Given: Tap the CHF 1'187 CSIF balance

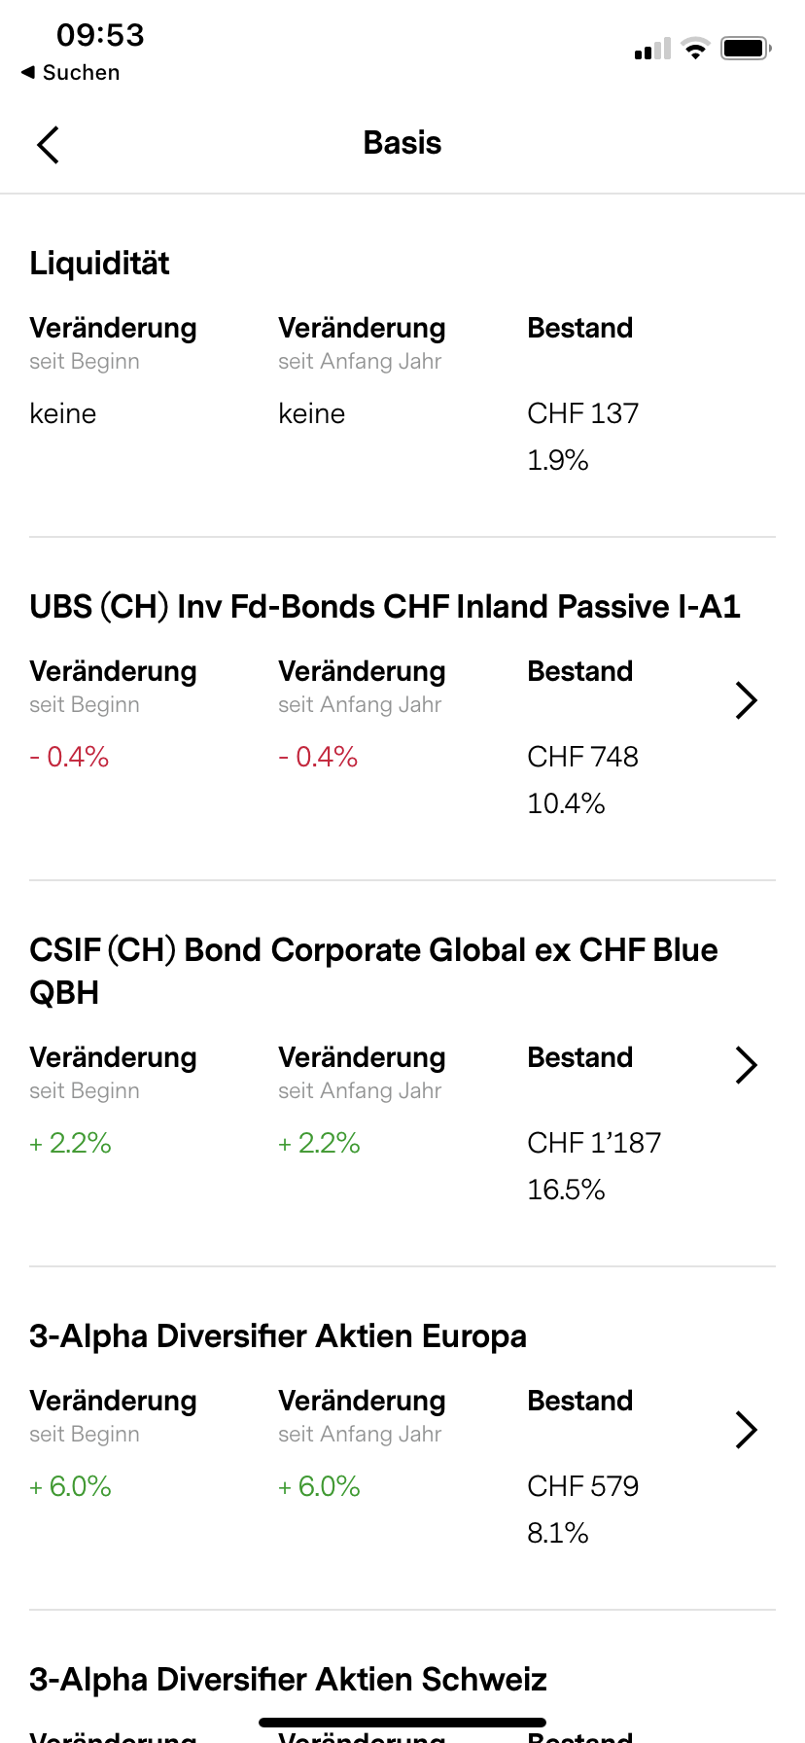Looking at the screenshot, I should coord(594,1143).
